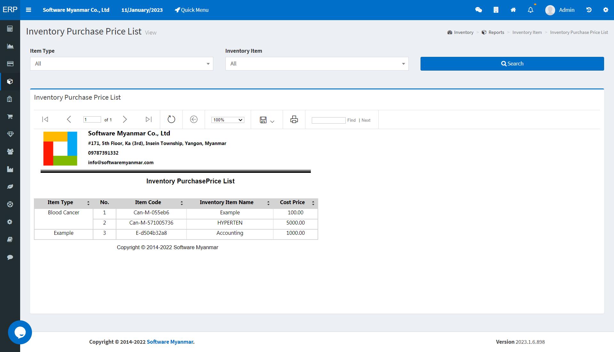Screen dimensions: 614x352
Task: Click the history clock icon in header
Action: point(589,10)
